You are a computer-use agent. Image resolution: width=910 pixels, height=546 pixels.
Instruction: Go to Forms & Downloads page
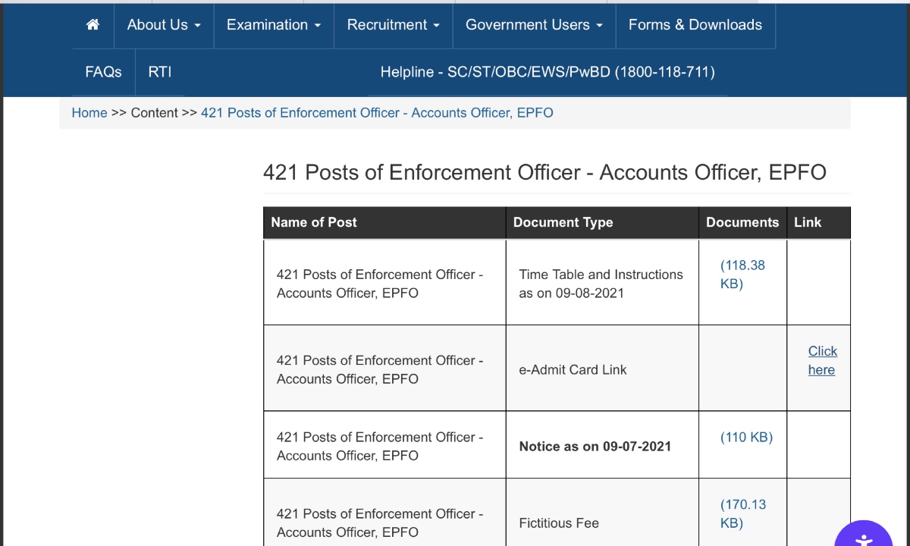pos(695,25)
